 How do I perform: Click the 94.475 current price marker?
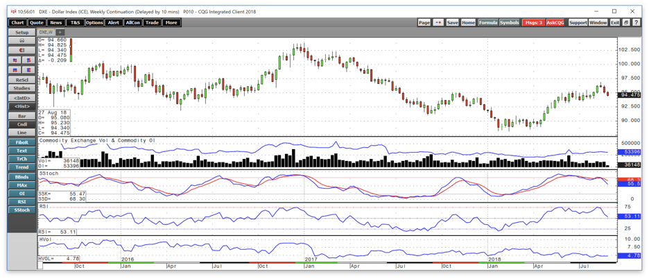(630, 95)
